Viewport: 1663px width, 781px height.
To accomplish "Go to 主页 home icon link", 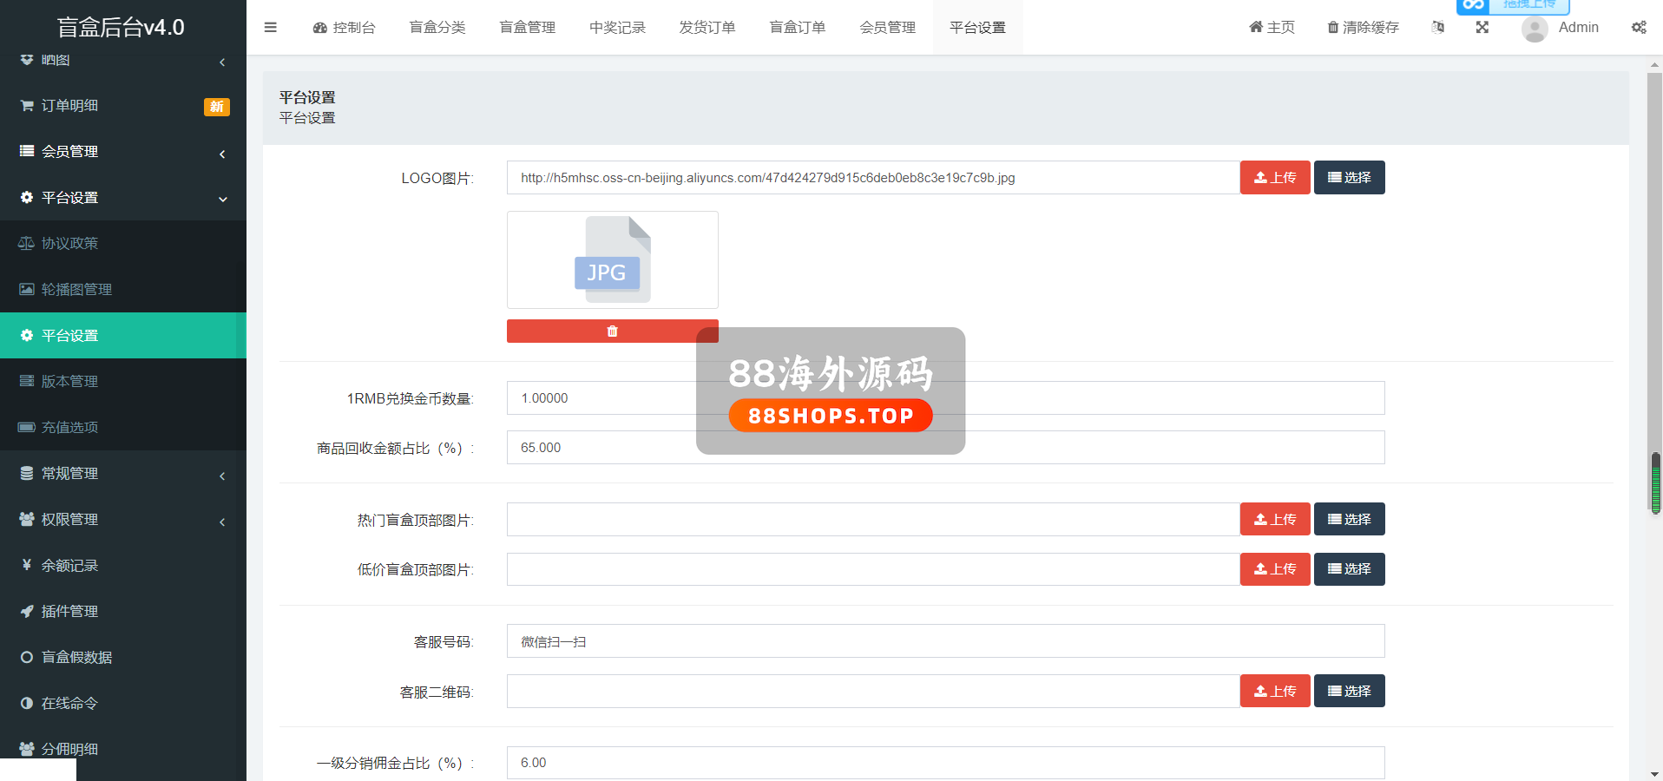I will tap(1272, 28).
